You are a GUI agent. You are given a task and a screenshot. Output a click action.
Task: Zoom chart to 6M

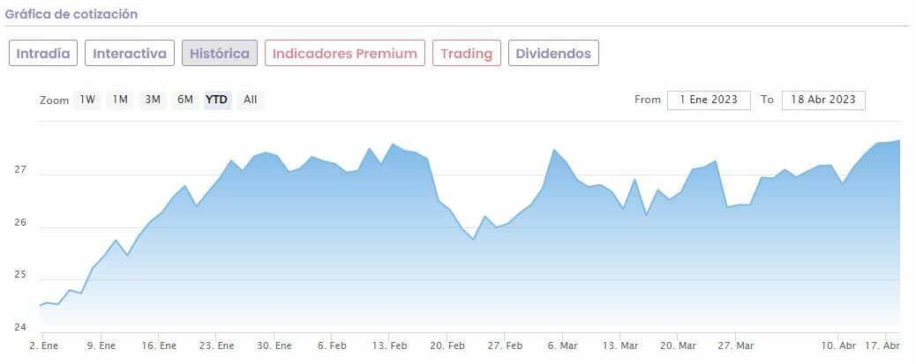(x=184, y=100)
